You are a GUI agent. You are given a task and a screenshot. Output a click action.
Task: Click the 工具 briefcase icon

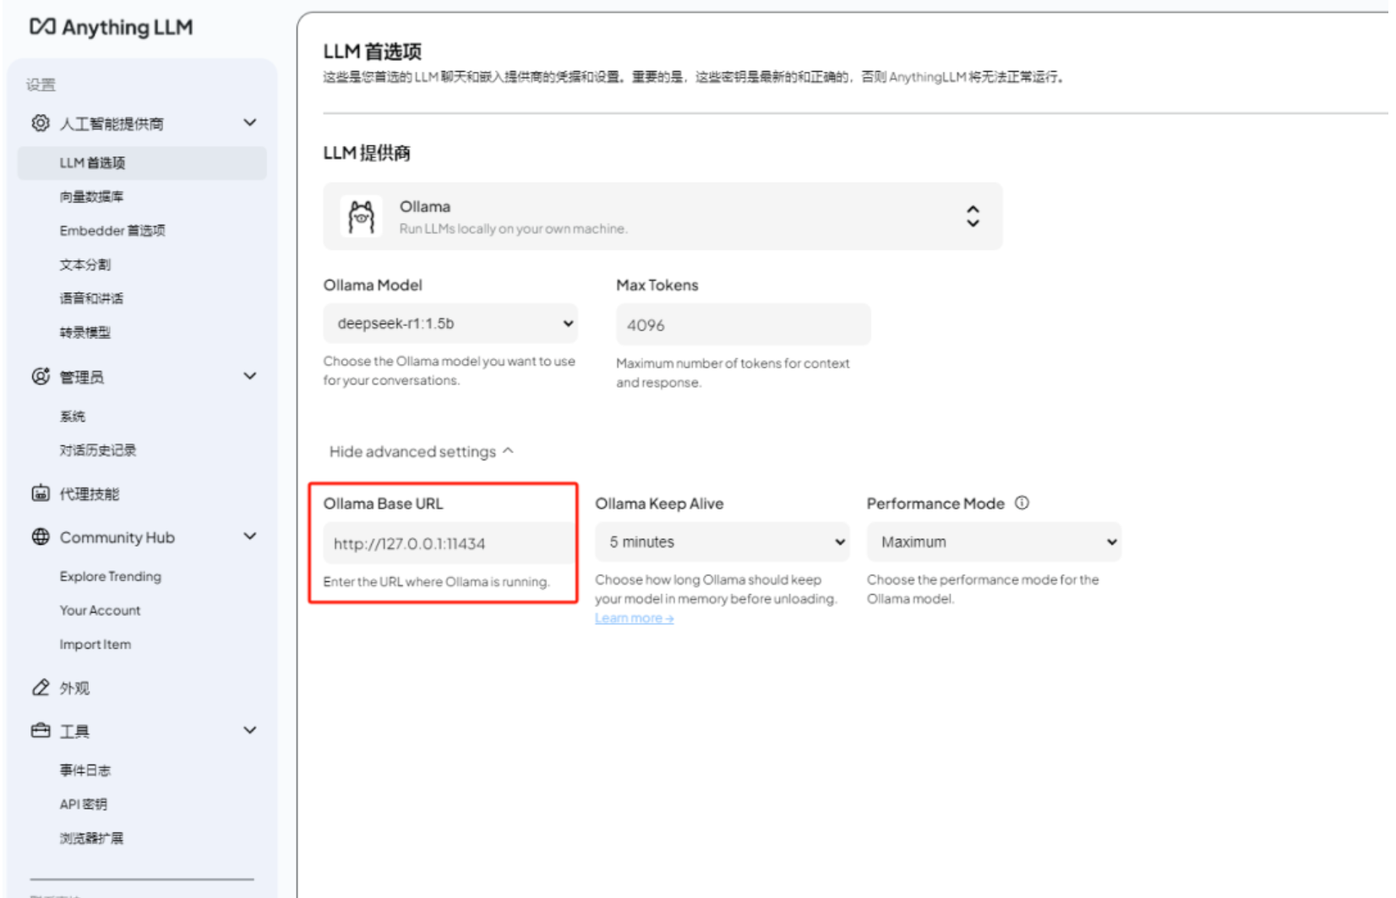pyautogui.click(x=40, y=730)
